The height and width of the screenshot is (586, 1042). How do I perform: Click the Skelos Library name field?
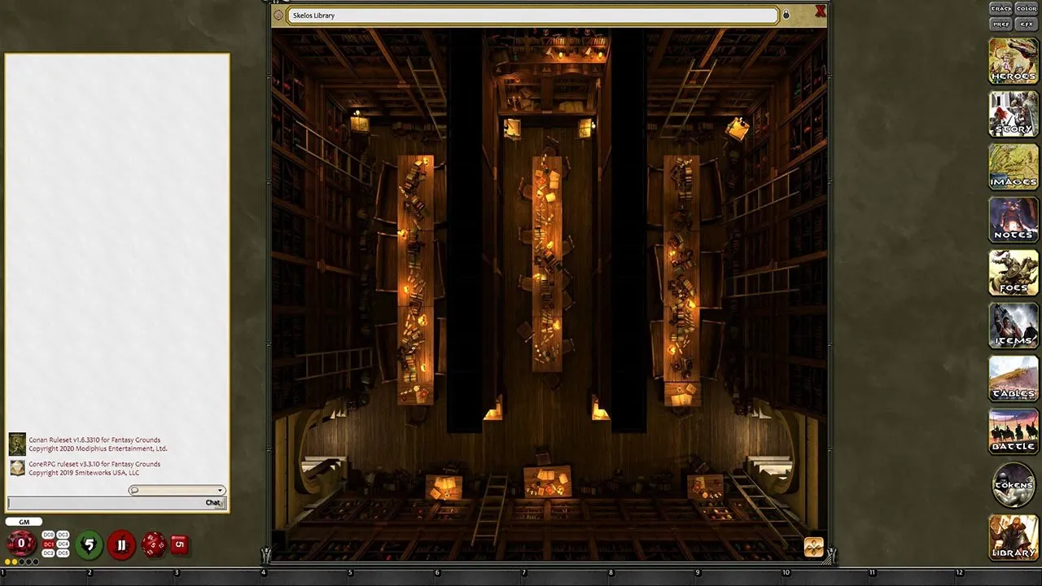pyautogui.click(x=532, y=15)
